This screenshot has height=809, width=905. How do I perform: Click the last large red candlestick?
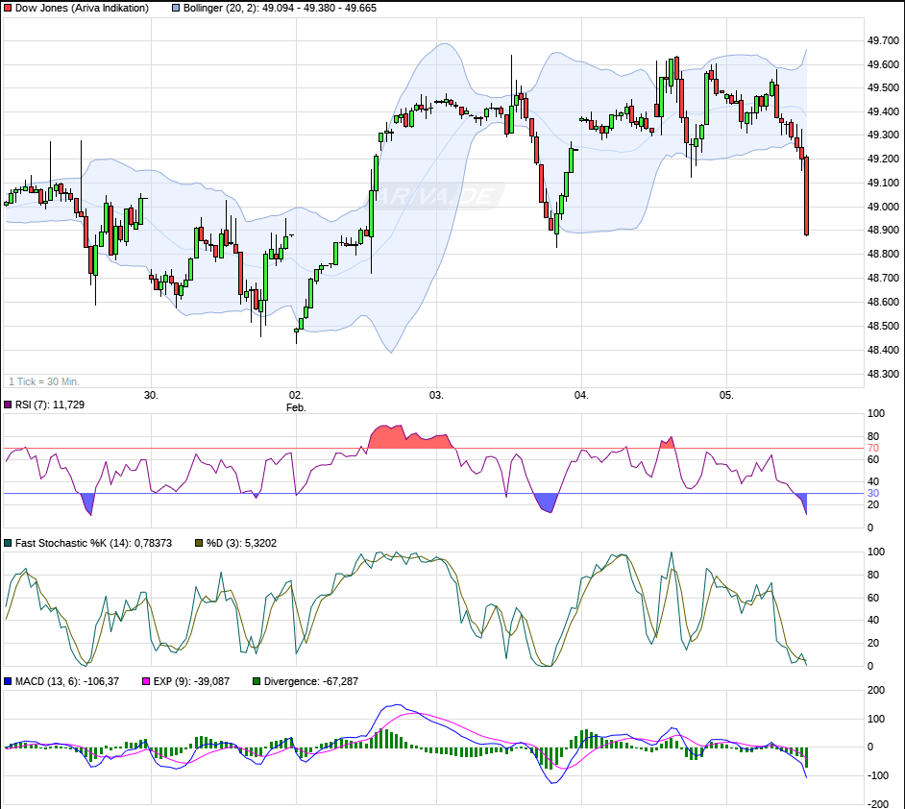click(x=806, y=195)
